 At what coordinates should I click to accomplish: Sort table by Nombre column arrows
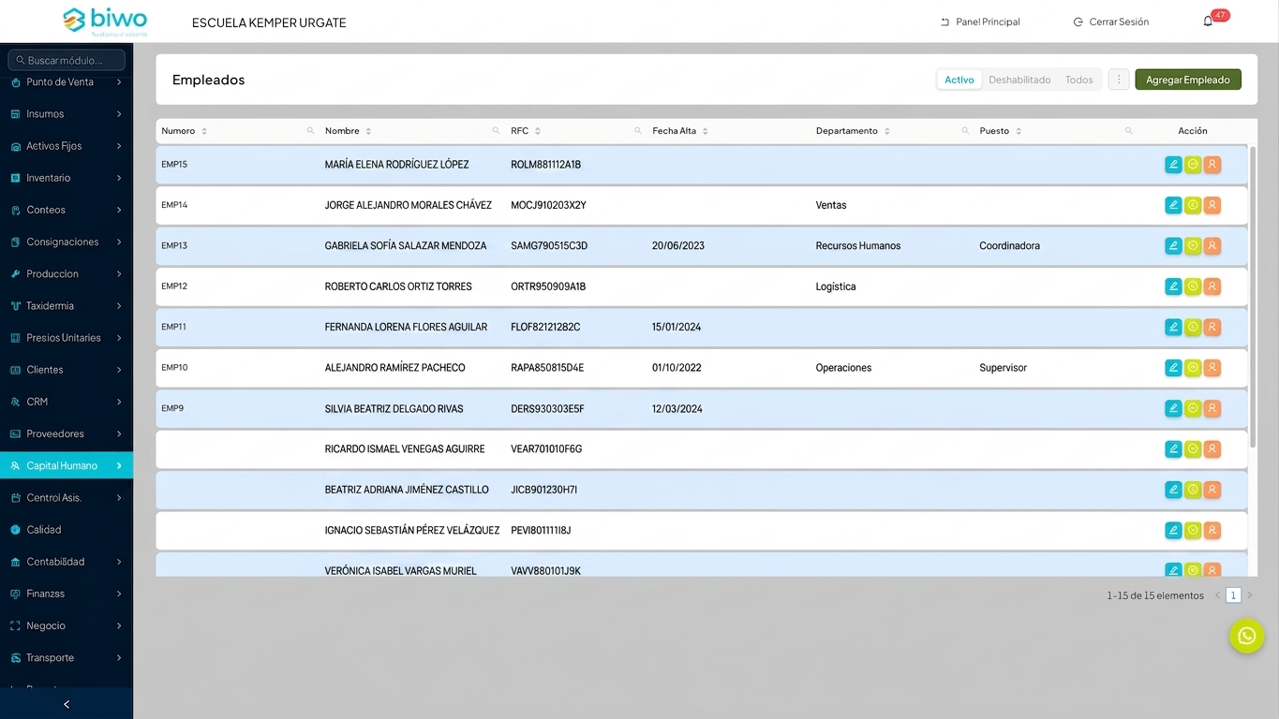coord(368,131)
